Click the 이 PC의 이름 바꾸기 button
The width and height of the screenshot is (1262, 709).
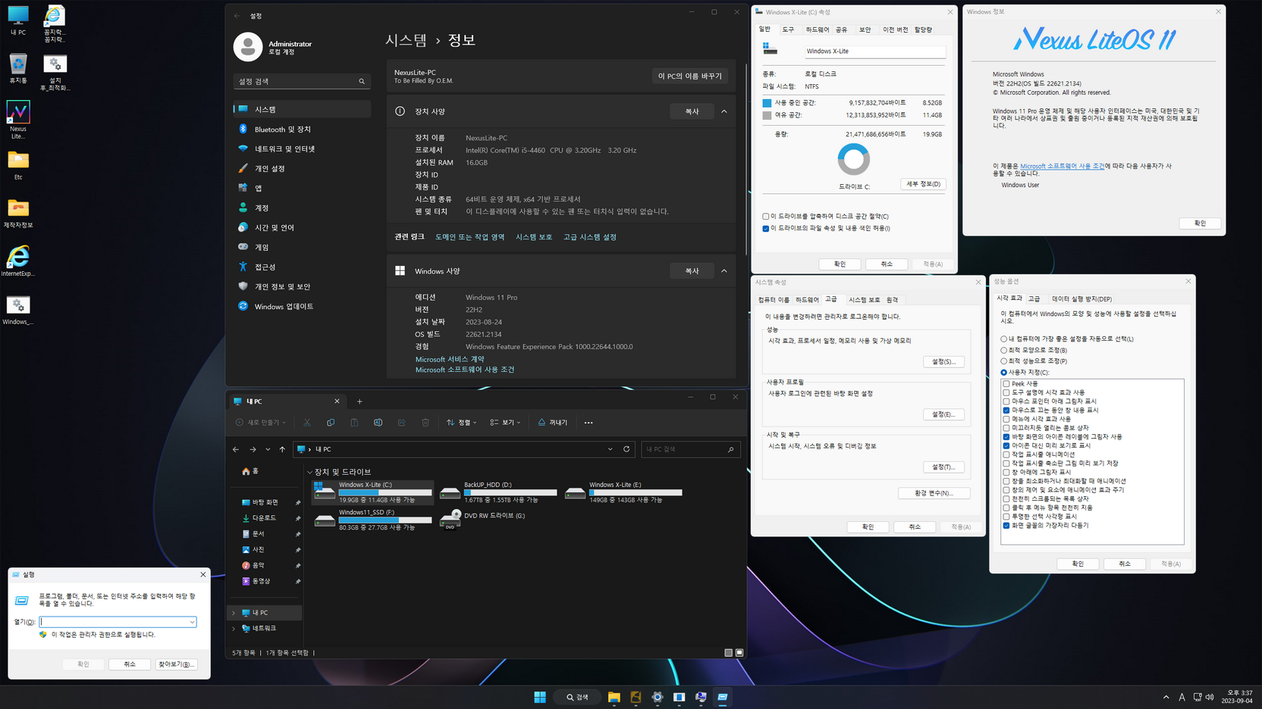pos(689,77)
